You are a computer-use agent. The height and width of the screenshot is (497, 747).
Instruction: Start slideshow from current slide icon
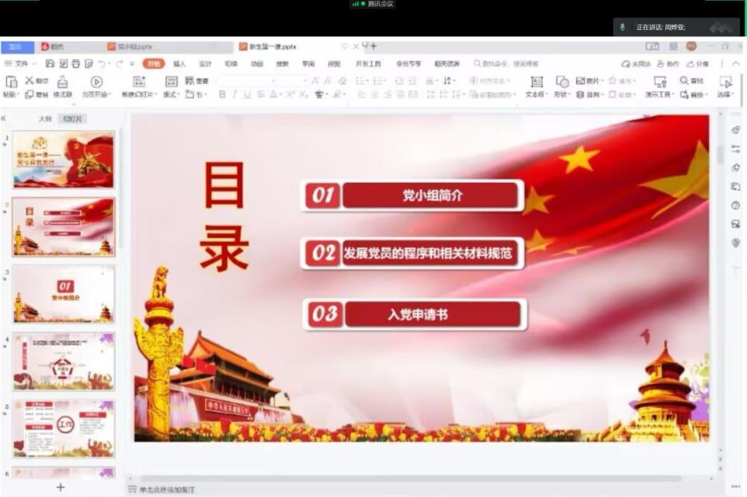[x=96, y=82]
